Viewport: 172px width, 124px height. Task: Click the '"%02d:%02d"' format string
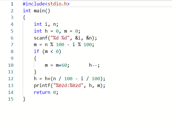tap(68, 85)
